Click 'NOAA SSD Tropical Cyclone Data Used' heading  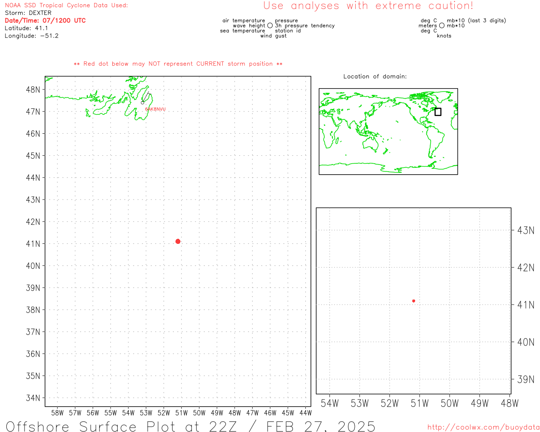coord(66,5)
